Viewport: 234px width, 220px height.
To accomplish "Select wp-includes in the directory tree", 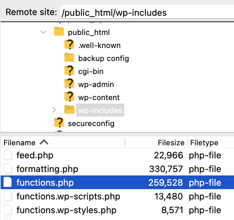I will [100, 110].
